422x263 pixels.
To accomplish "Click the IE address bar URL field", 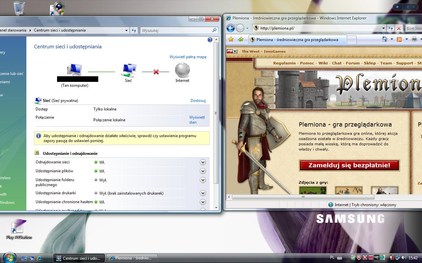I will pos(319,28).
